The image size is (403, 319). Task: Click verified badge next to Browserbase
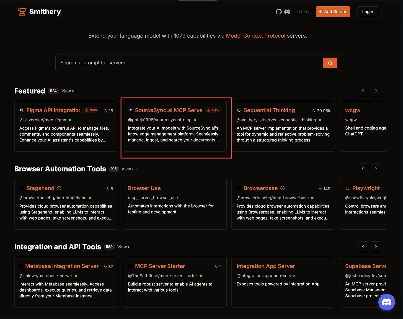pyautogui.click(x=282, y=188)
